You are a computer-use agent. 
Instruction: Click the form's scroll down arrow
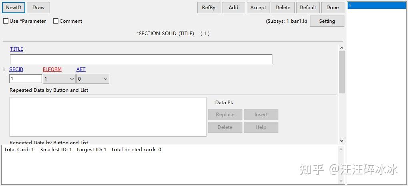(x=342, y=140)
